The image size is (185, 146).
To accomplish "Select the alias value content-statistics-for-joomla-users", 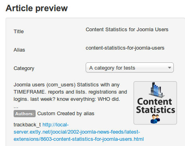I will click(x=125, y=48).
